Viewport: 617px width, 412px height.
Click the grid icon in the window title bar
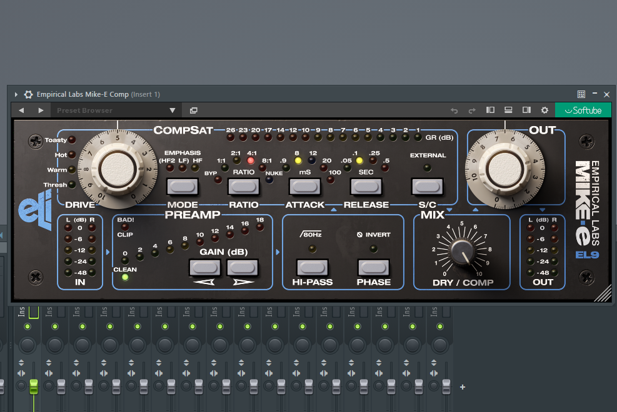click(x=581, y=94)
